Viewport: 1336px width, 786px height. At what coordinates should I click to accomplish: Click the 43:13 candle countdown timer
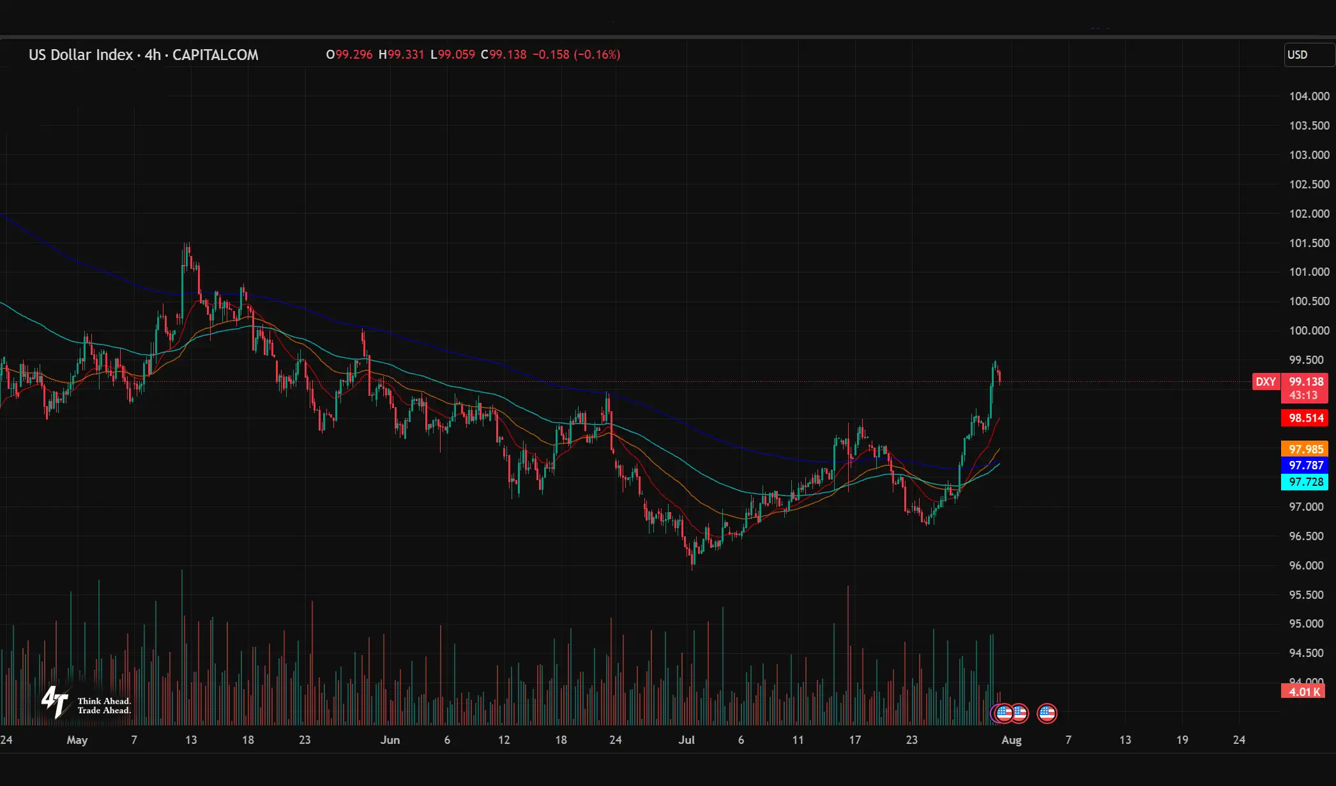1303,395
